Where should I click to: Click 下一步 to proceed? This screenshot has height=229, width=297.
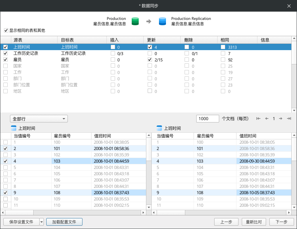tap(281, 222)
